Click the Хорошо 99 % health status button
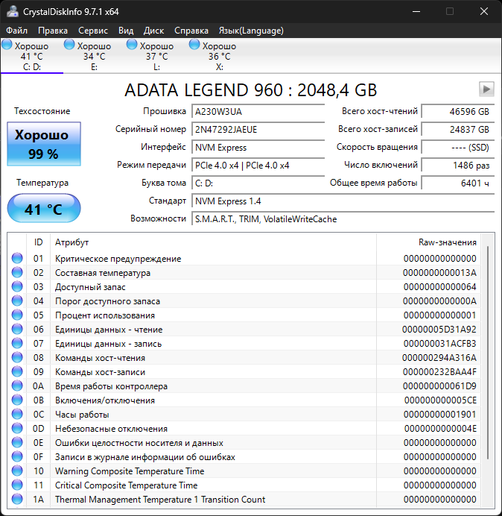This screenshot has width=502, height=516. (x=43, y=144)
